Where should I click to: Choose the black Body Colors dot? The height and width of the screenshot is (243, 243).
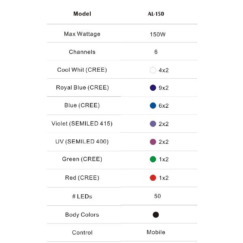pyautogui.click(x=156, y=215)
